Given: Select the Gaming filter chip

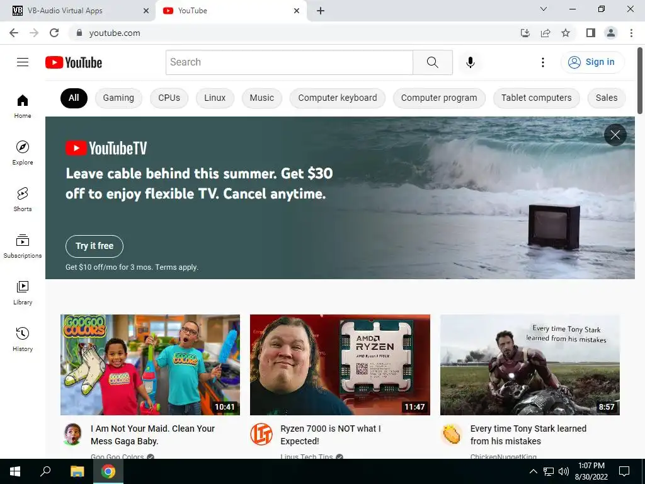Looking at the screenshot, I should (x=118, y=98).
